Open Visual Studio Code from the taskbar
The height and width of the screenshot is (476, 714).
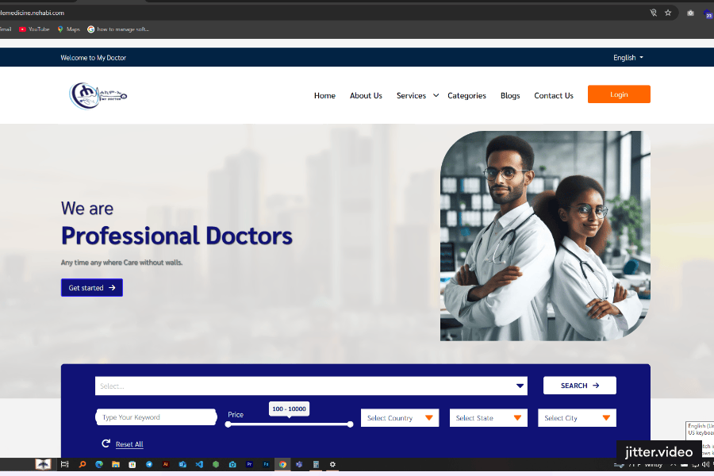coord(199,464)
